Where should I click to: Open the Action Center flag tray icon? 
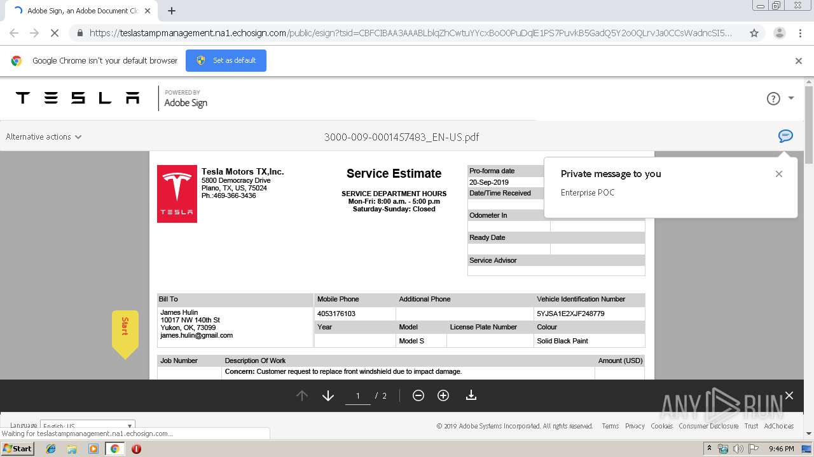click(753, 449)
